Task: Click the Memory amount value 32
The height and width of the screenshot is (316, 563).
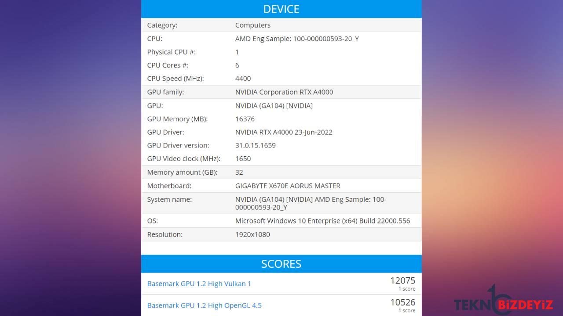Action: pyautogui.click(x=239, y=172)
